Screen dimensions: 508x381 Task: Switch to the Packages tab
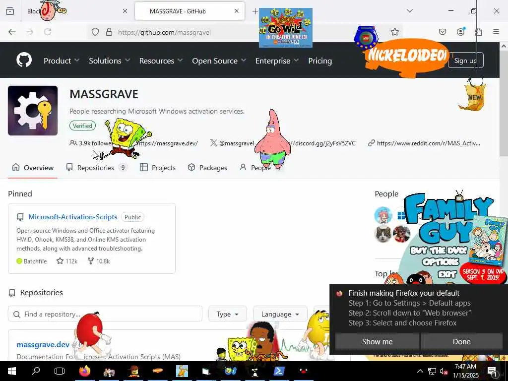point(208,168)
